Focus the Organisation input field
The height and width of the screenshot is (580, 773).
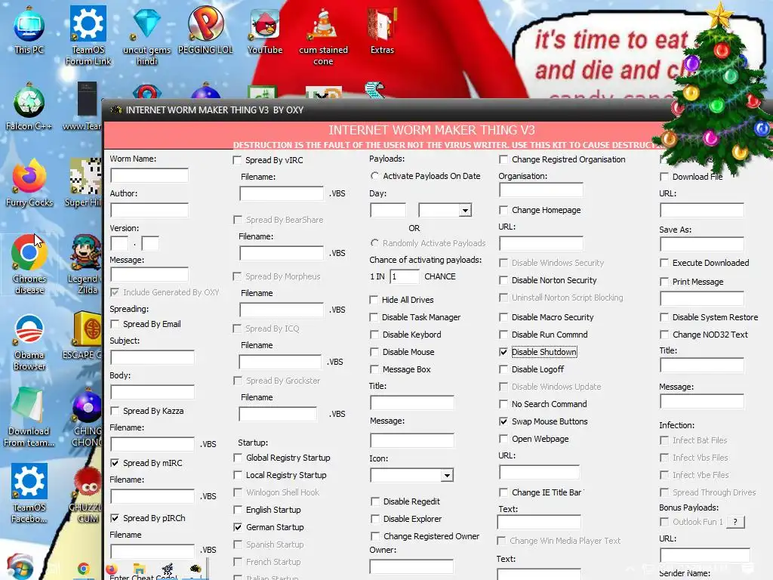tap(540, 190)
